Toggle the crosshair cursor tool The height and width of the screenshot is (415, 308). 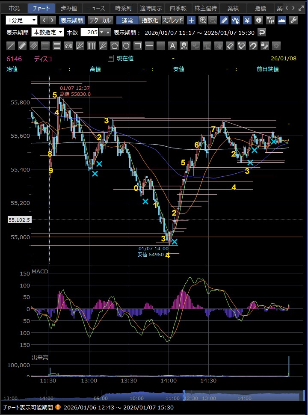click(191, 20)
